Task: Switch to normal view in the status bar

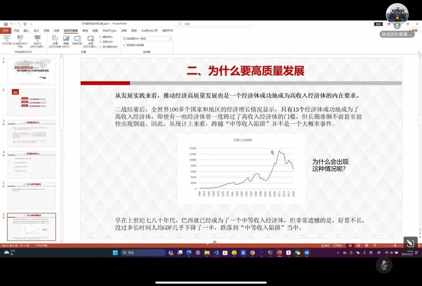Action: (x=350, y=245)
